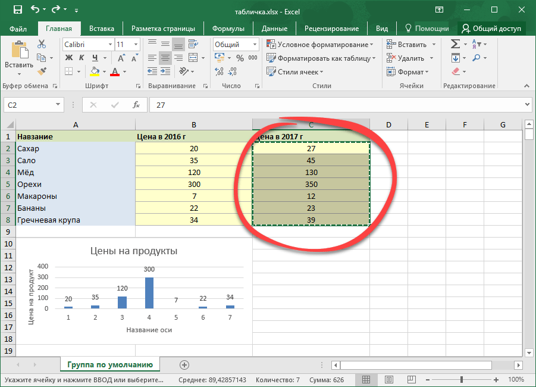Click the Percent Style button
Screen dimensions: 536x387
[240, 58]
